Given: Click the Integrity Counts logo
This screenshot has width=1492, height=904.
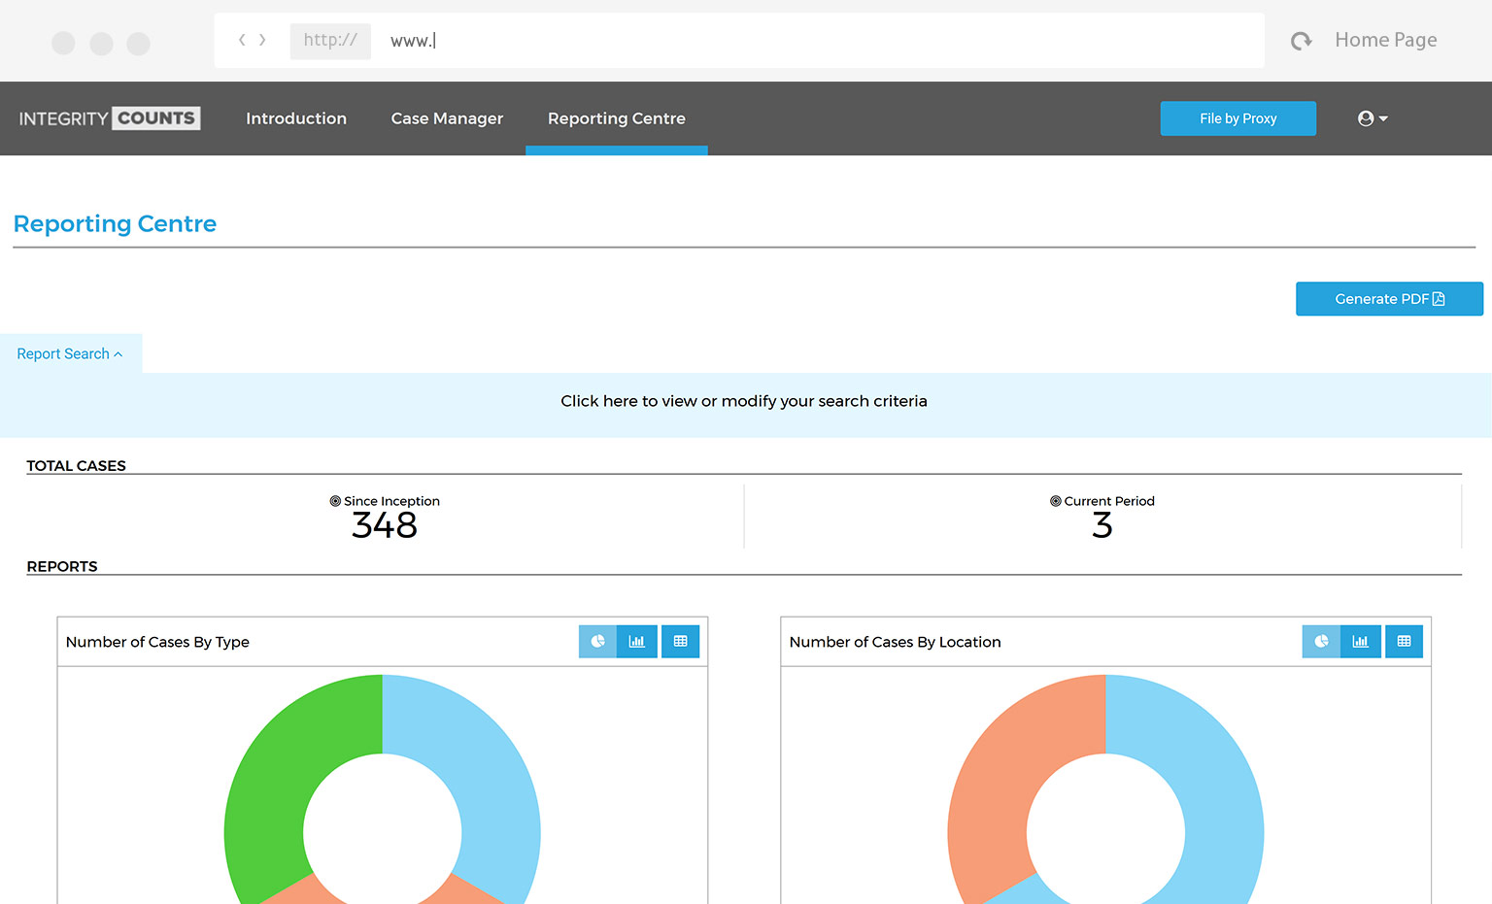Looking at the screenshot, I should click(x=110, y=118).
